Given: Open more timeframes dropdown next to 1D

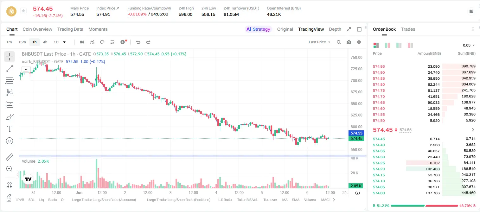Looking at the screenshot, I should (x=64, y=42).
